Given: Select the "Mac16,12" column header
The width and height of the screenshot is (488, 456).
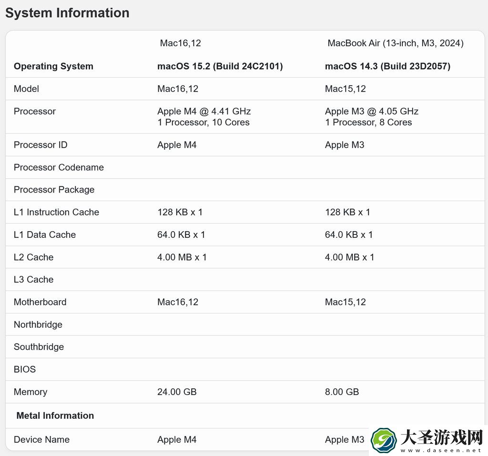Looking at the screenshot, I should [x=181, y=43].
